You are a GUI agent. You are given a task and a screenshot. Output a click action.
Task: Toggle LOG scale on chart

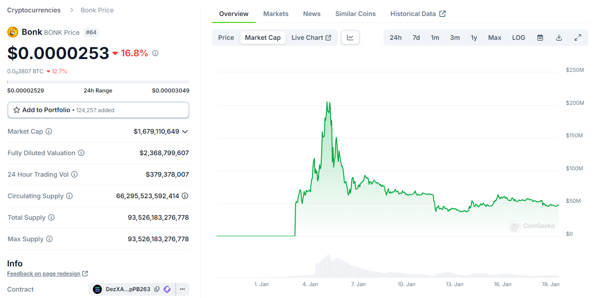pos(518,38)
